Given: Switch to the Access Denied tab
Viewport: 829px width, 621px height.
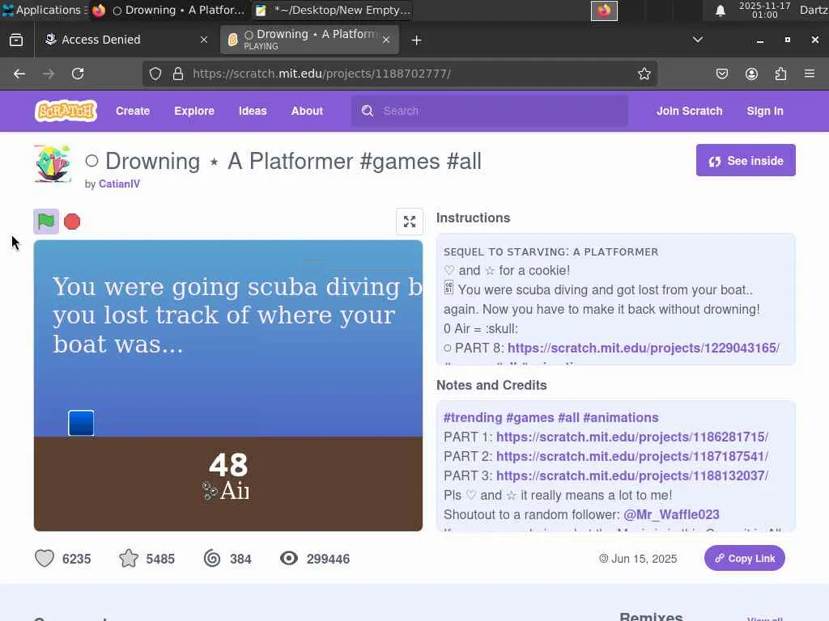Looking at the screenshot, I should [x=127, y=40].
